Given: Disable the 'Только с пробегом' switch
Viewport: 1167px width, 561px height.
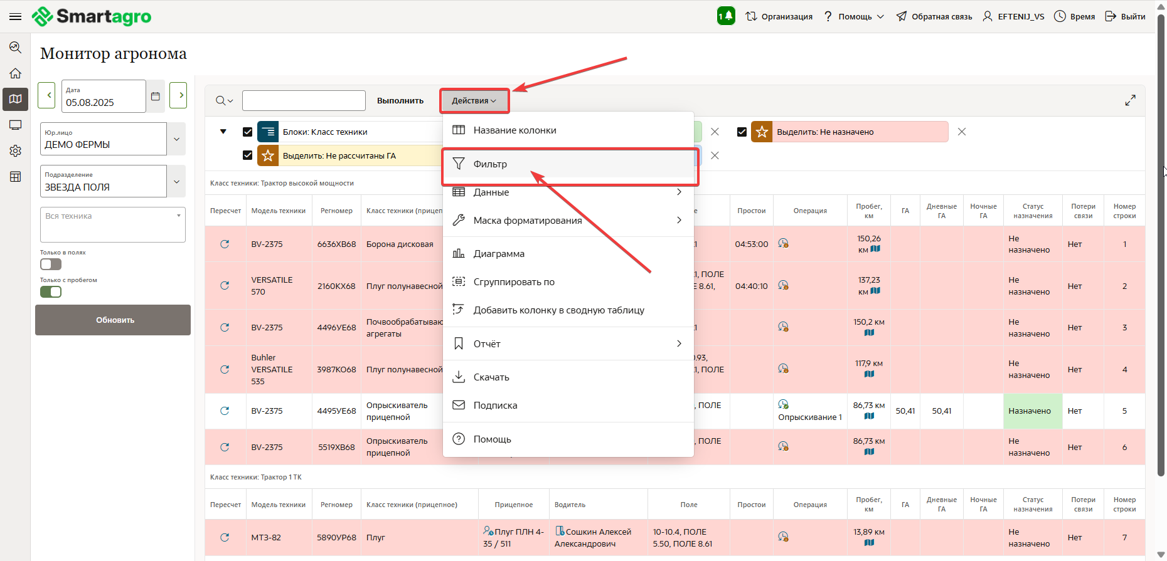Looking at the screenshot, I should 51,292.
